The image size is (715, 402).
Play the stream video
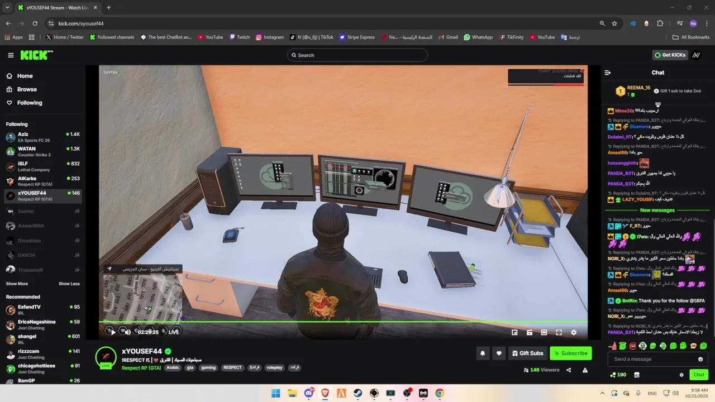click(113, 332)
